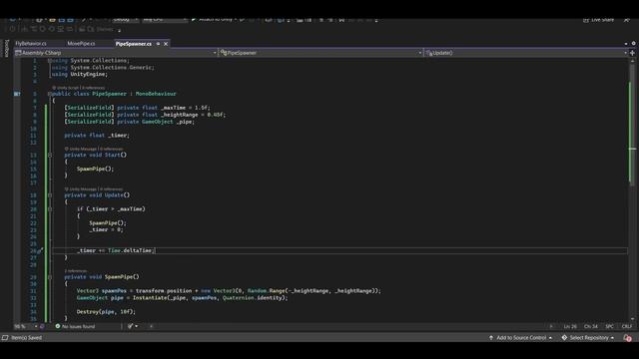This screenshot has width=639, height=359.
Task: Click the Item(s) Saved status text
Action: [x=27, y=338]
